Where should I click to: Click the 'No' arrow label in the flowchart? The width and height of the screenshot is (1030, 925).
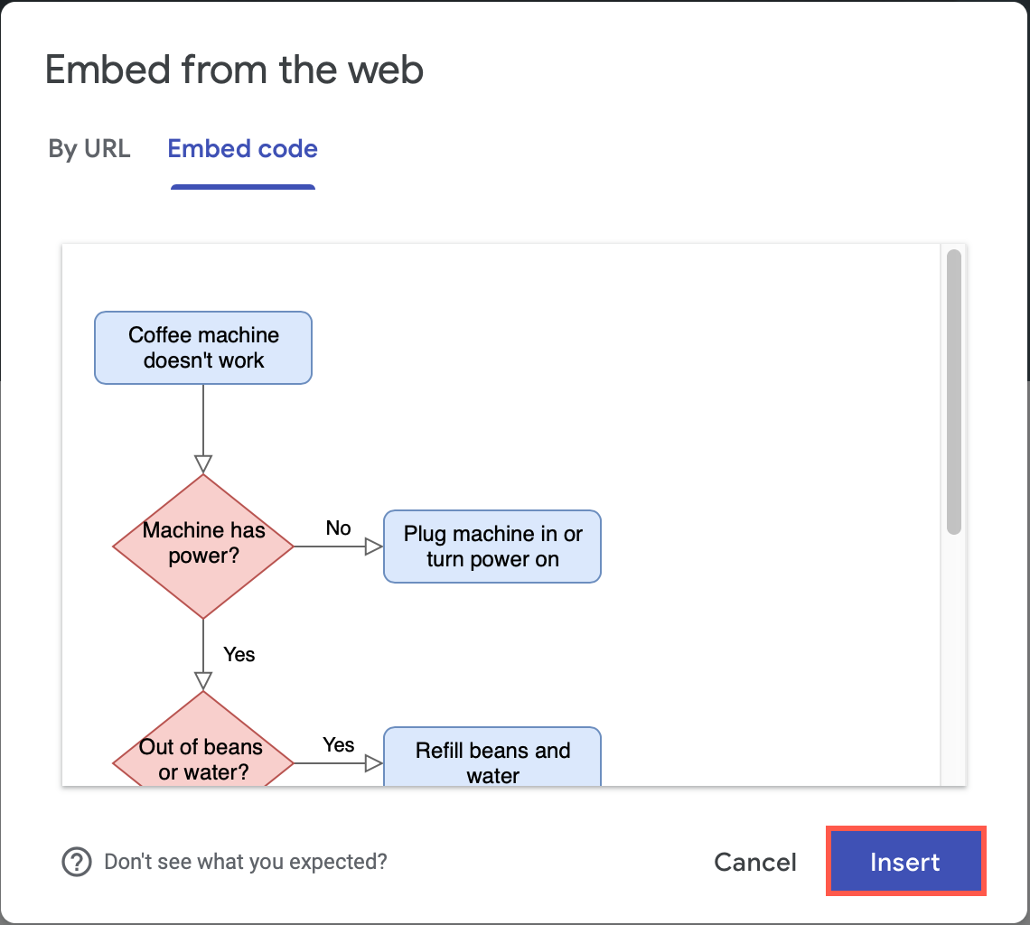(338, 528)
